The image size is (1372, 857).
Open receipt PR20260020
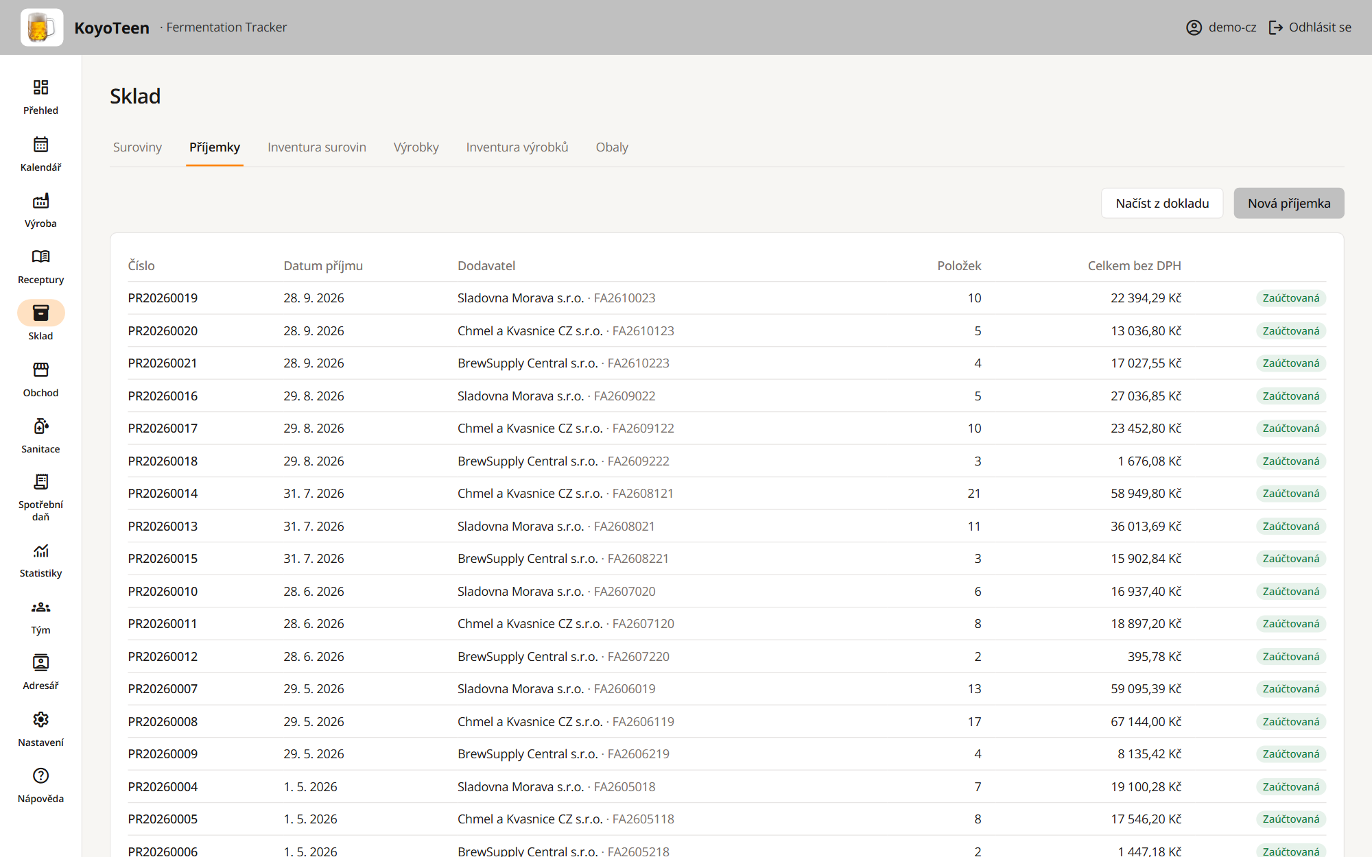(163, 331)
